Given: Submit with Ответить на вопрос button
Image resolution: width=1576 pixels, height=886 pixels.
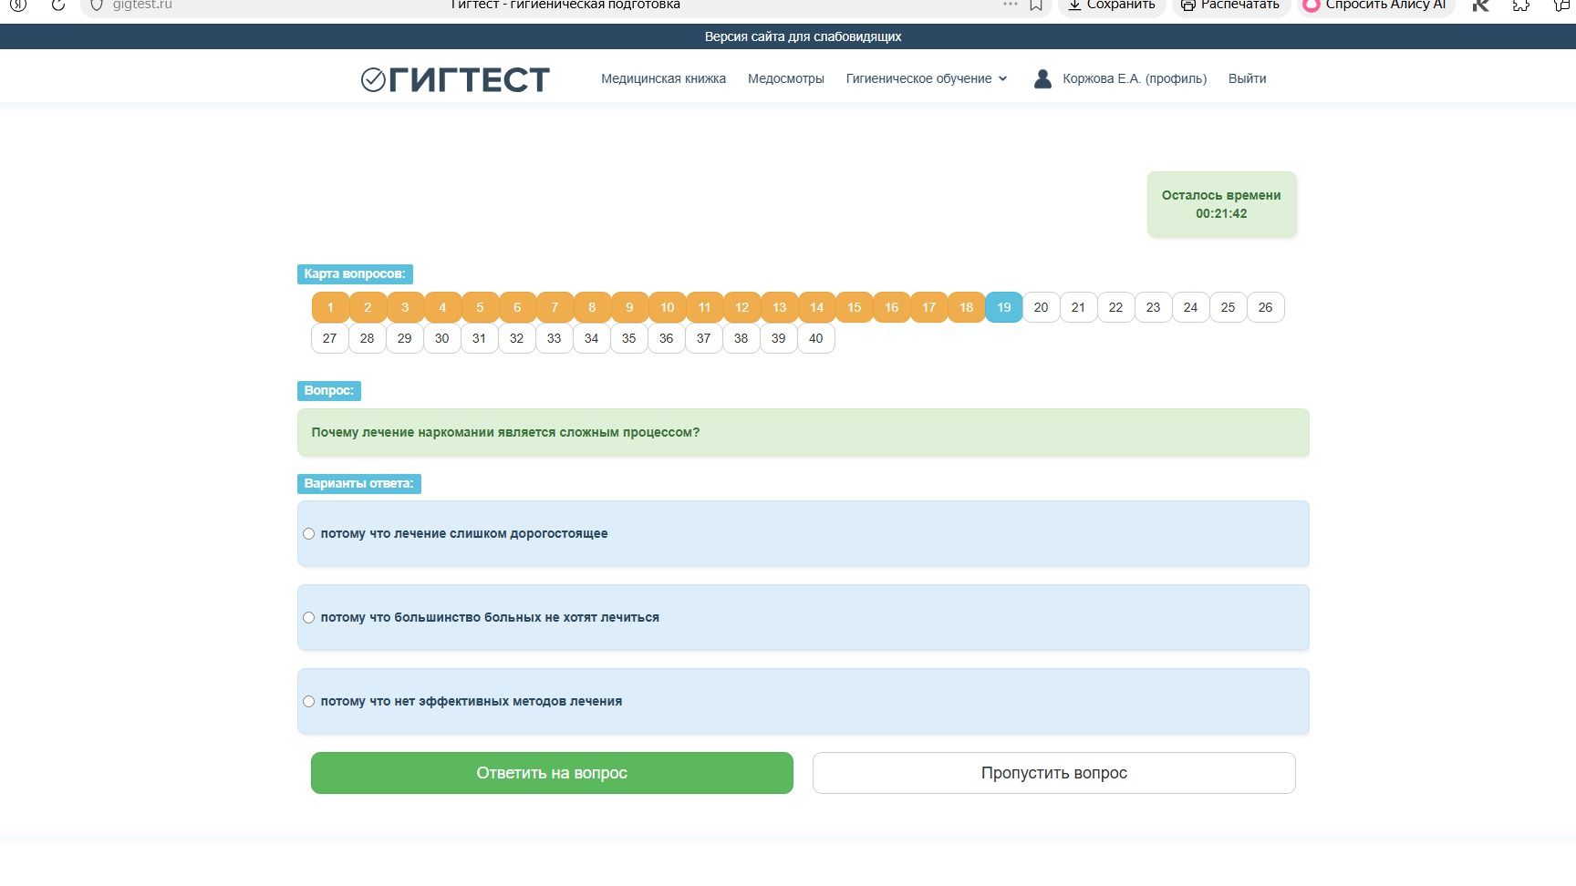Looking at the screenshot, I should 552,773.
